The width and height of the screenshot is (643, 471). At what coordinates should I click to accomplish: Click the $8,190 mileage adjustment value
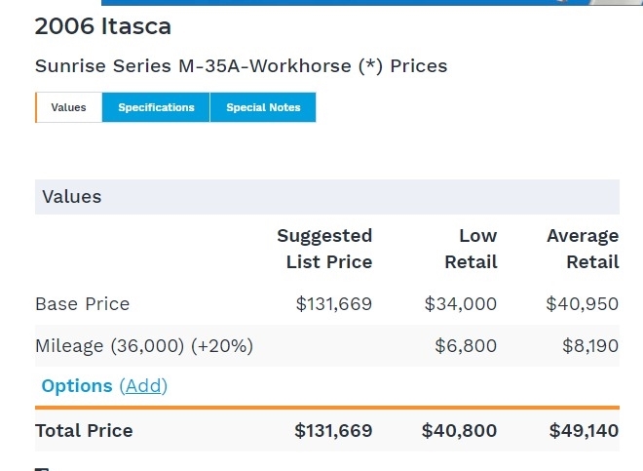pos(590,346)
